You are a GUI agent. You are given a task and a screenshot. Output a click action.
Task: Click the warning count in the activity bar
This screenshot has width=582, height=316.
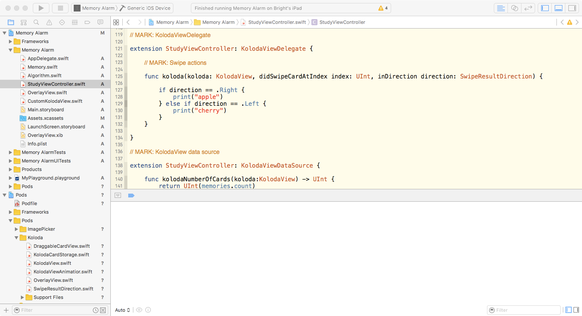tap(383, 8)
